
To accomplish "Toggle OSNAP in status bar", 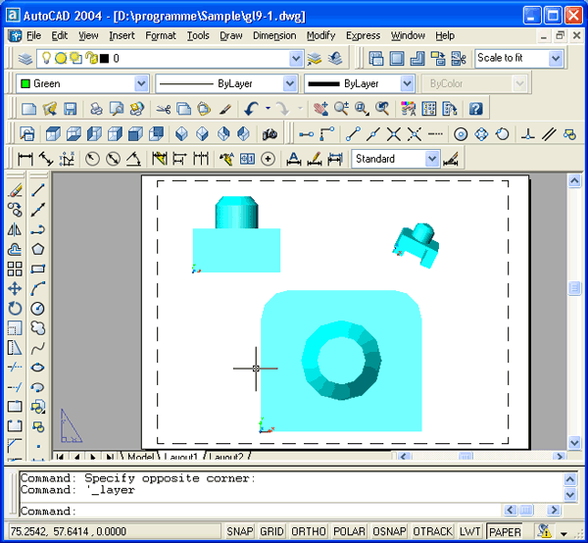I will pyautogui.click(x=389, y=531).
